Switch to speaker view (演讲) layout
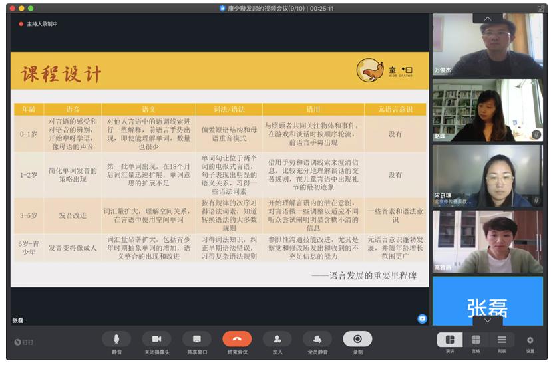This screenshot has width=551, height=367. 450,340
